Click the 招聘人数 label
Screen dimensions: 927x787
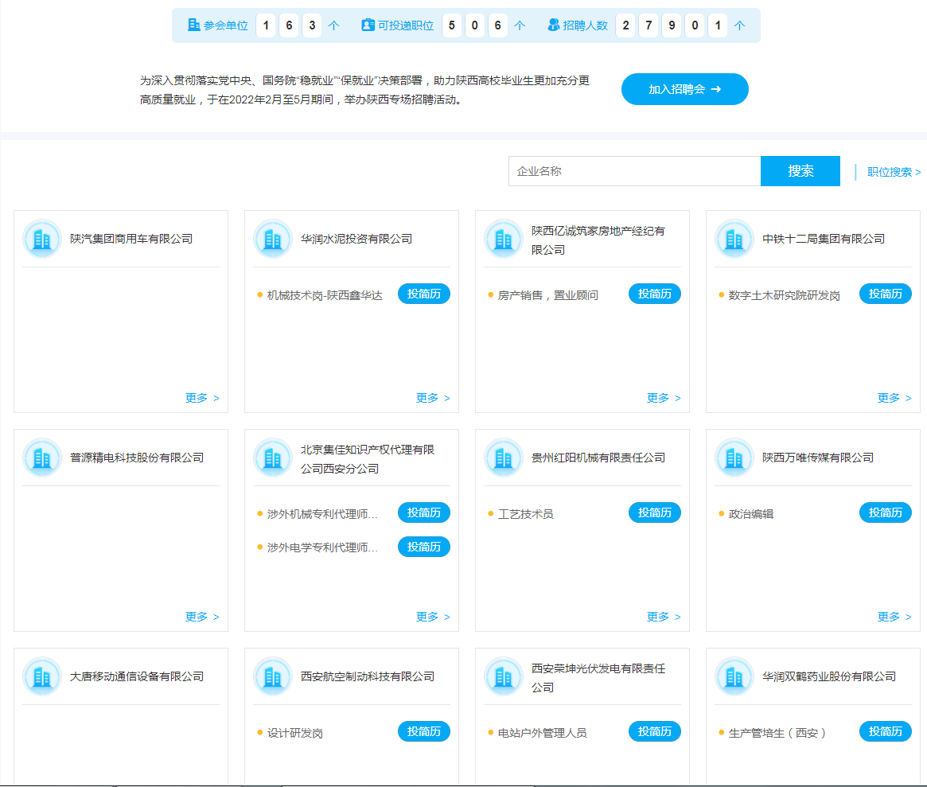pyautogui.click(x=586, y=25)
